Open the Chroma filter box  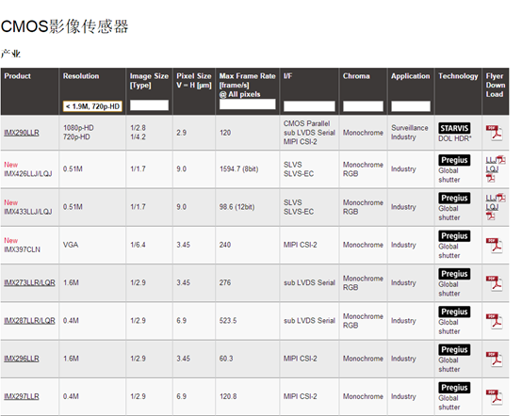(363, 106)
